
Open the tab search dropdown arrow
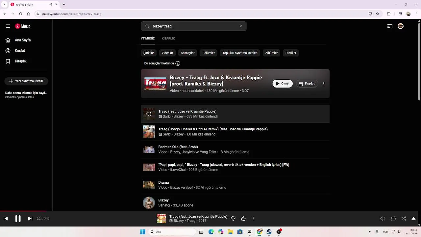4,5
